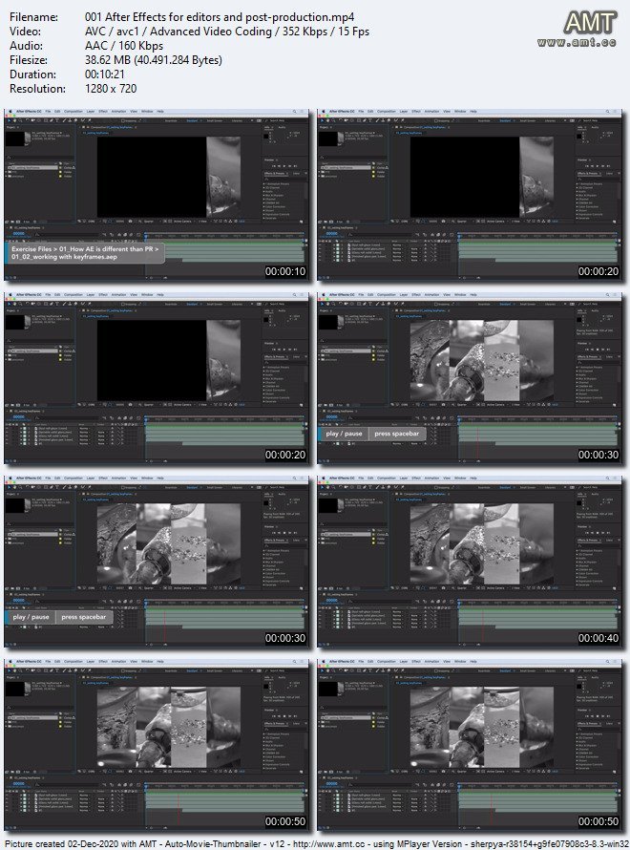Switch to Audio panel tab in 00:00:10 frame
Viewport: 630px width, 850px height.
(282, 127)
